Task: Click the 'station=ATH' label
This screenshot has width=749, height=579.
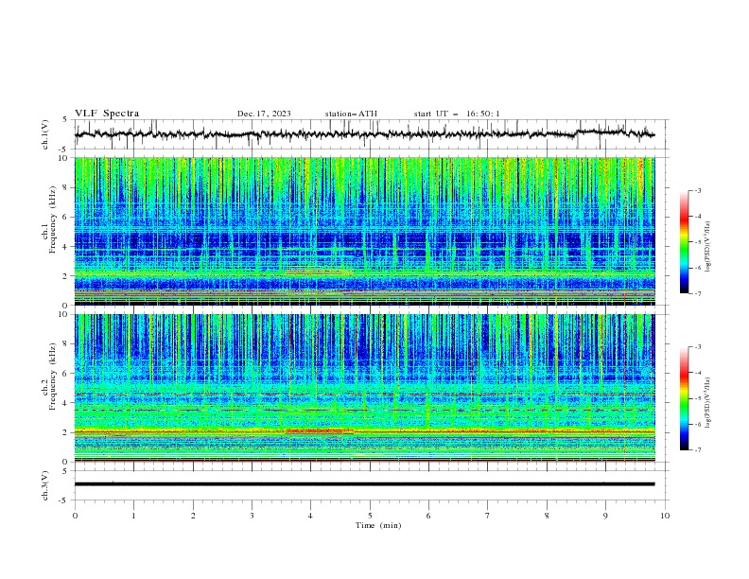Action: [x=351, y=114]
